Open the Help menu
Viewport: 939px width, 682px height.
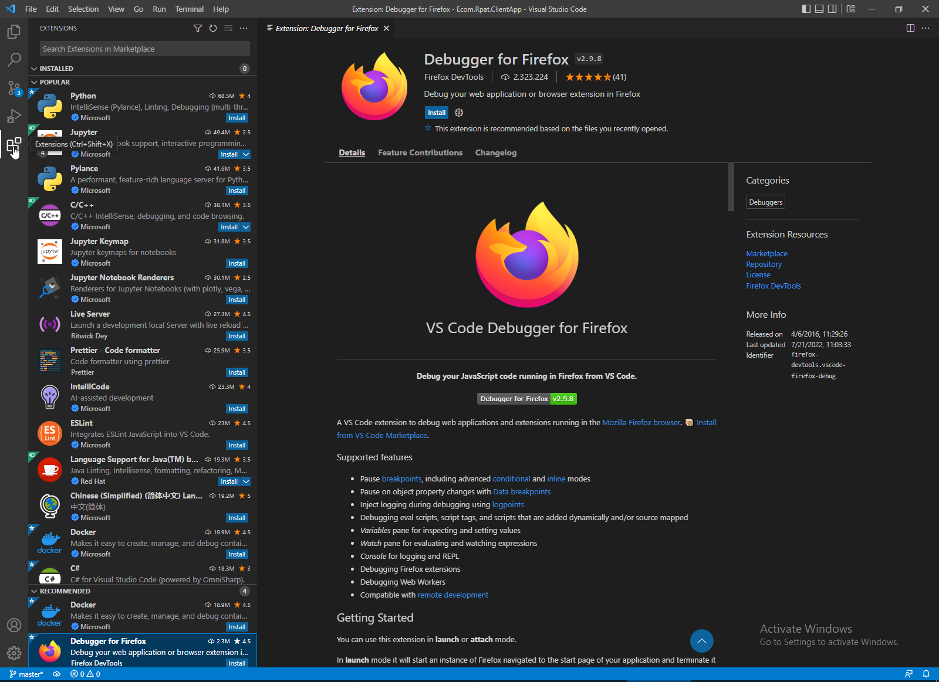point(221,9)
